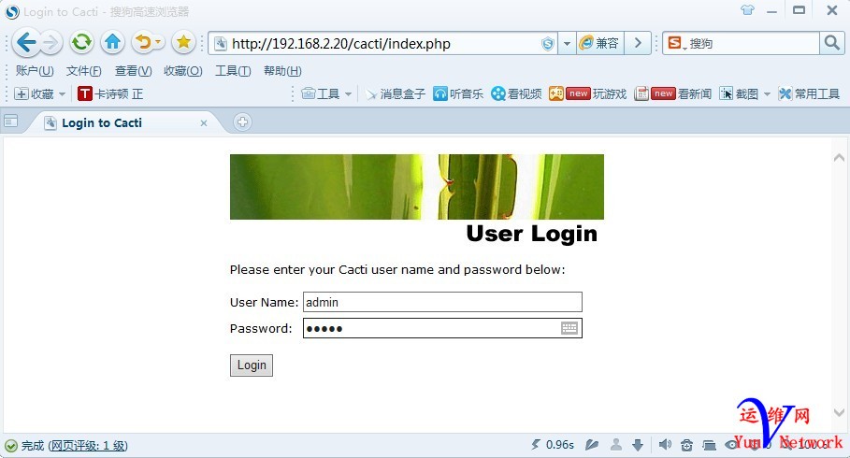Expand the 工具 toolbar dropdown arrow

[348, 94]
